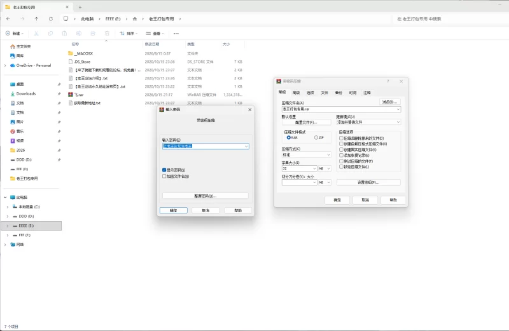Click 取消 in the archive dialog
Screen dimensions: 509x331
[x=365, y=200]
